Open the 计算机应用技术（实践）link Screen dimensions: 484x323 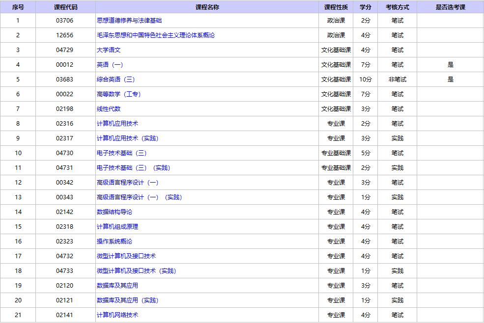[x=128, y=138]
